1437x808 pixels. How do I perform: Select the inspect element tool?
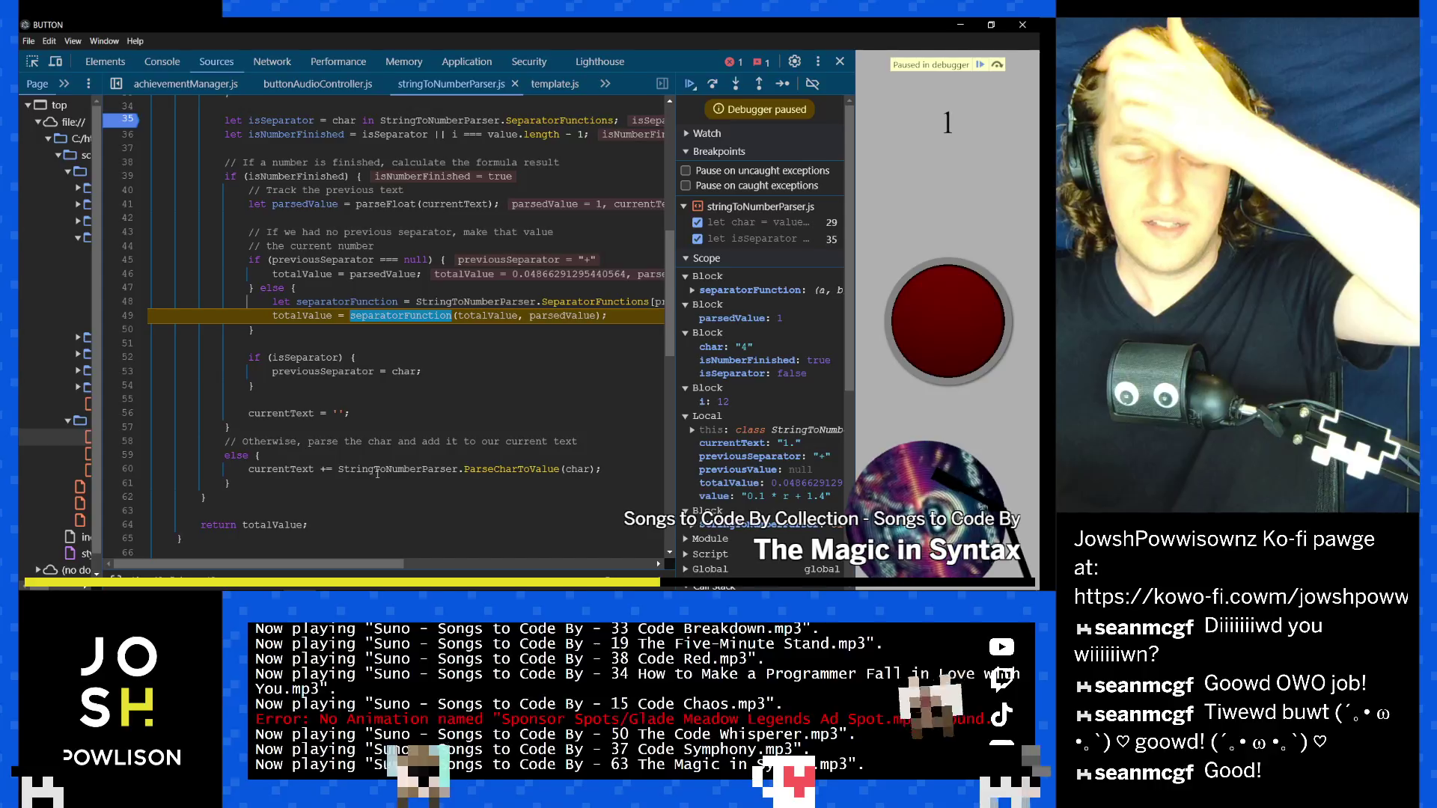(32, 61)
